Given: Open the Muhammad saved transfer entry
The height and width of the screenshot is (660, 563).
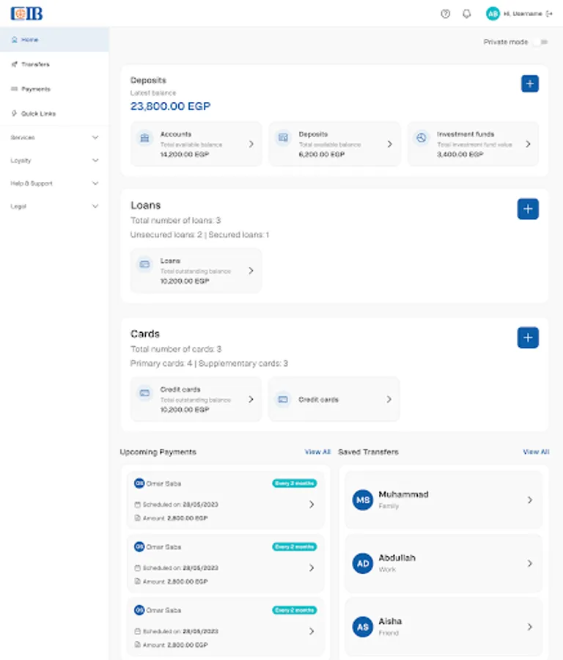Looking at the screenshot, I should click(443, 500).
